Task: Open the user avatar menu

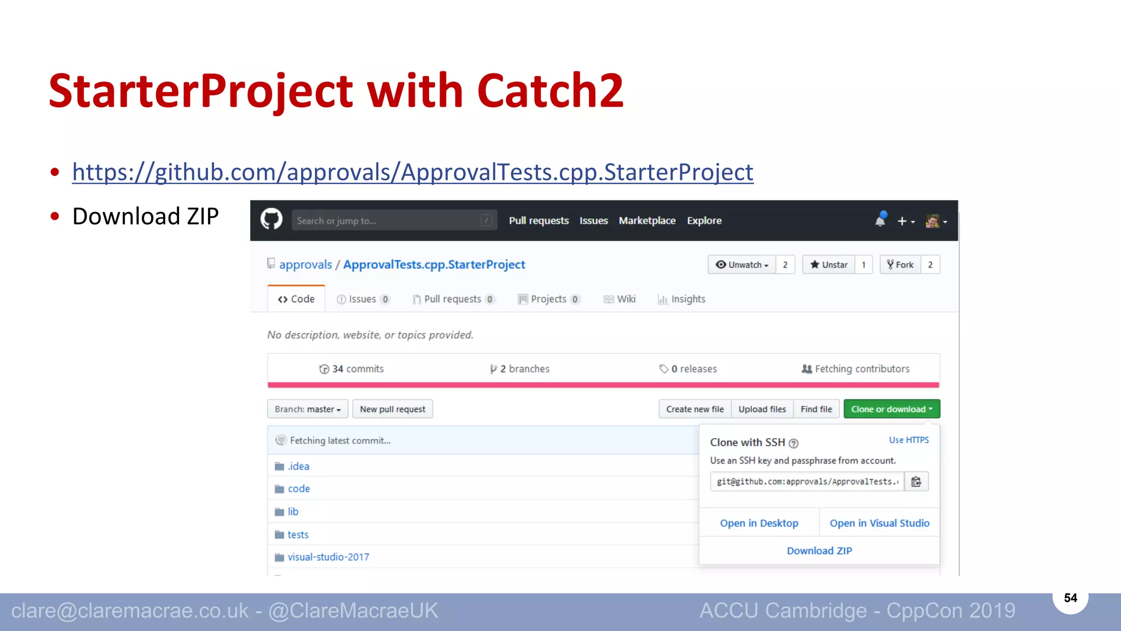Action: (937, 221)
